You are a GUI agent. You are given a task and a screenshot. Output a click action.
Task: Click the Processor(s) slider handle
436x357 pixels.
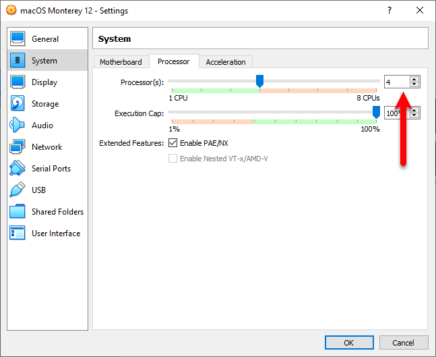[x=259, y=81]
